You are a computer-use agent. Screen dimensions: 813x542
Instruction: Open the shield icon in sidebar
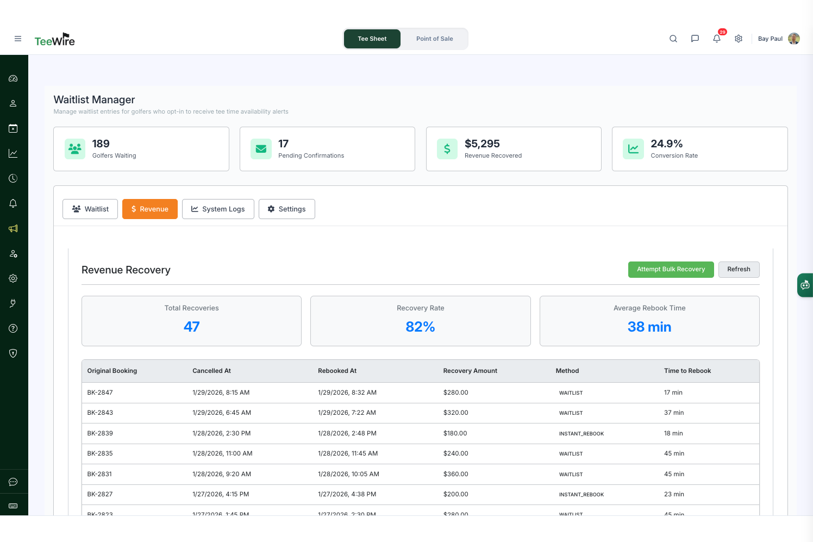point(14,353)
